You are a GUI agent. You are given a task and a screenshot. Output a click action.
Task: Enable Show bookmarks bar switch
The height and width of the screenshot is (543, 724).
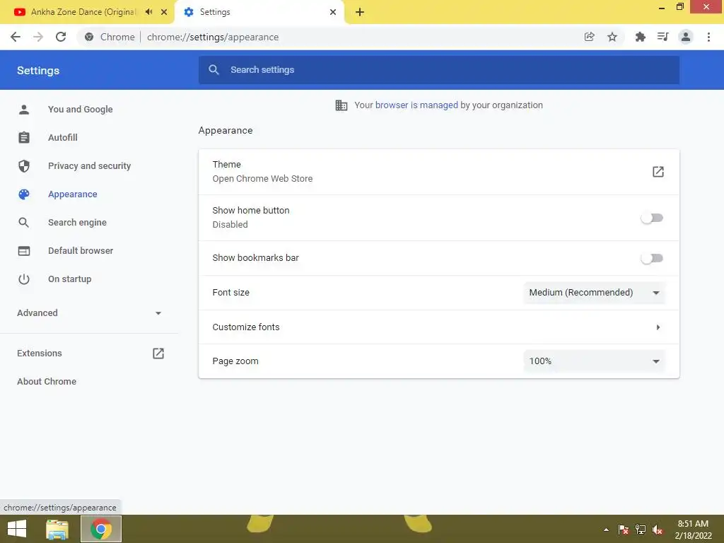point(651,258)
